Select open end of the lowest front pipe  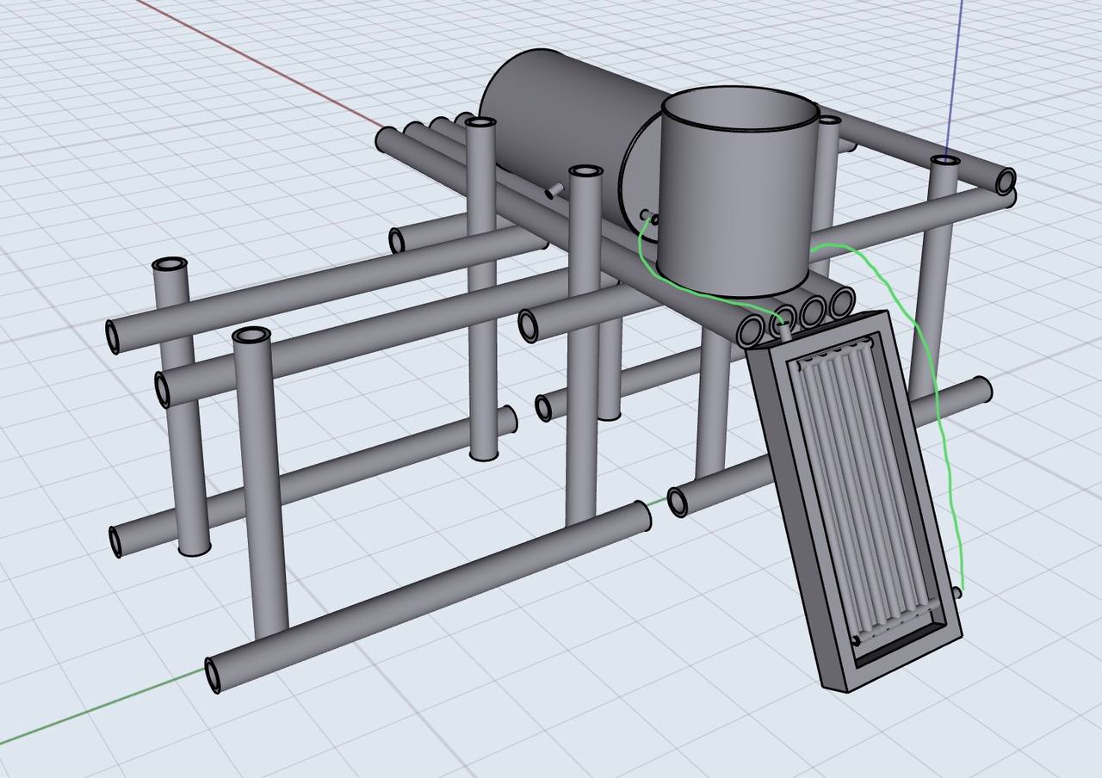click(213, 676)
